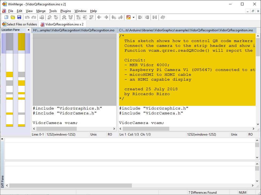
Task: Click the Copy Right arrow icon
Action: 99,17
